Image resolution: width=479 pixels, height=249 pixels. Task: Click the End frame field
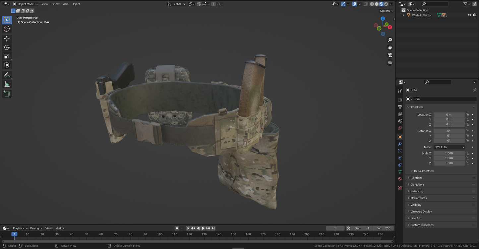point(383,228)
